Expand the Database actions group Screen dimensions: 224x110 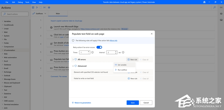pyautogui.click(x=2, y=65)
